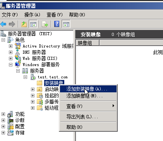Screen dimensions: 163x141
Task: Expand the 启动映像 node
Action: (x=33, y=89)
